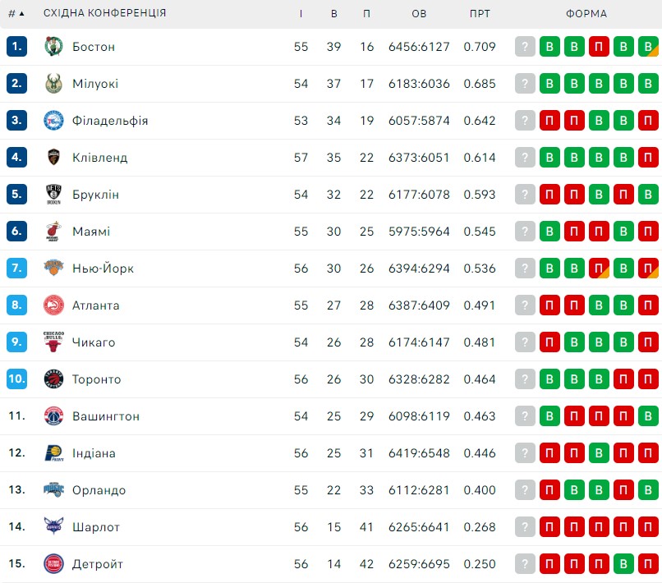Sort standings by ОВ column header
The height and width of the screenshot is (583, 662).
click(419, 13)
